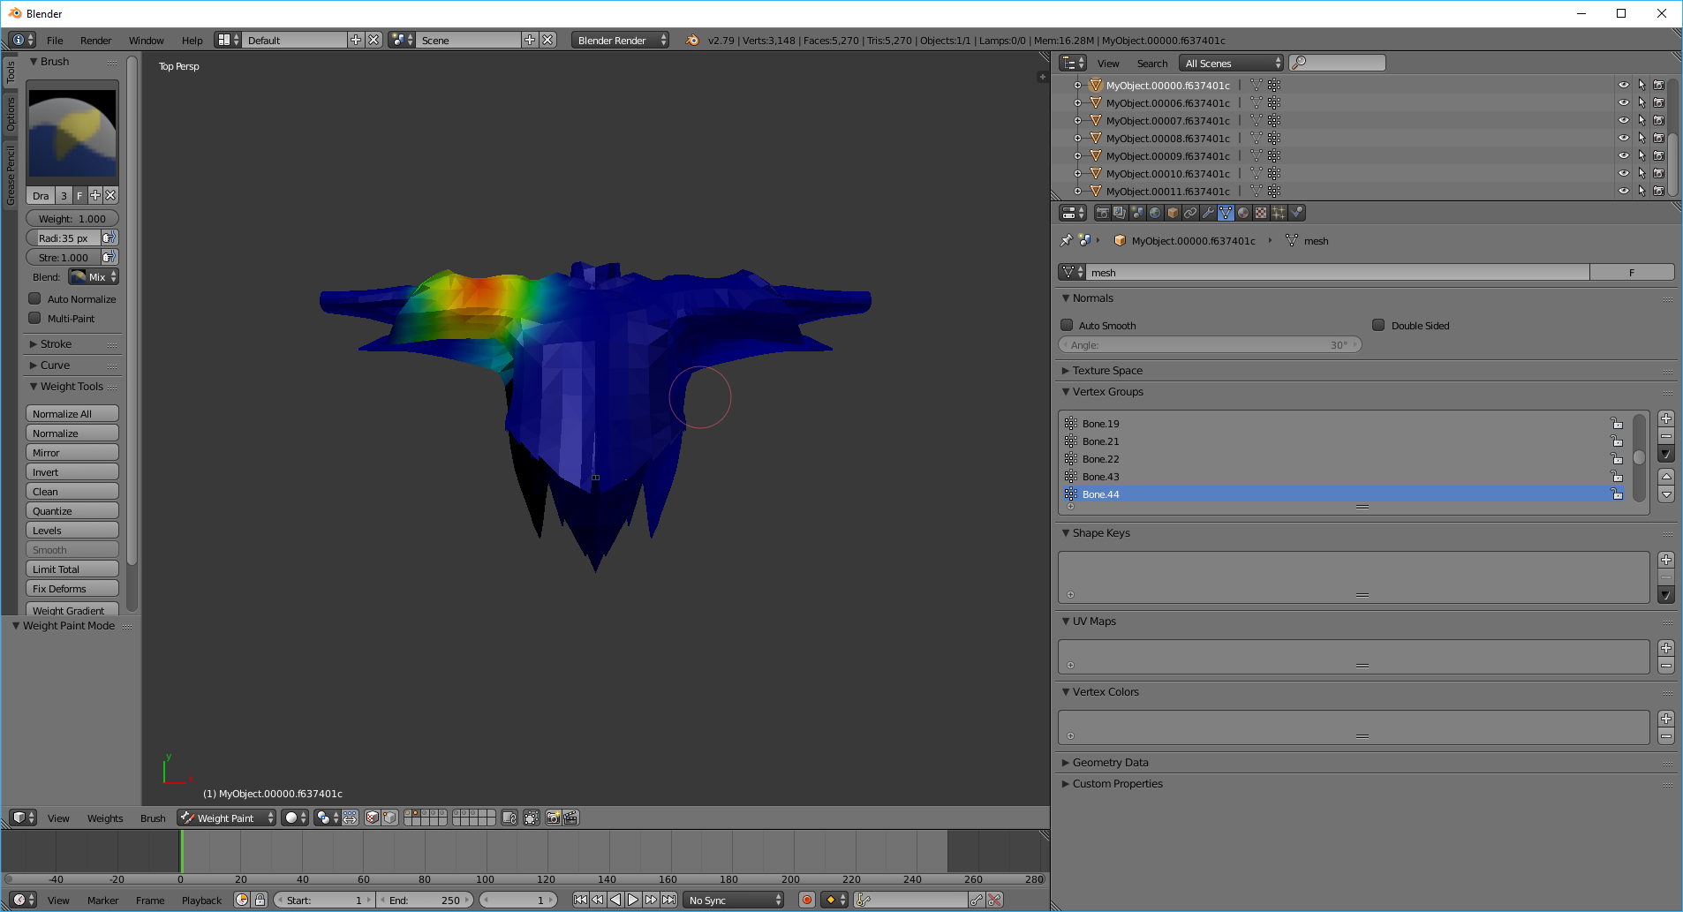This screenshot has width=1683, height=912.
Task: Open the Modifiers wrench icon tab
Action: (1209, 213)
